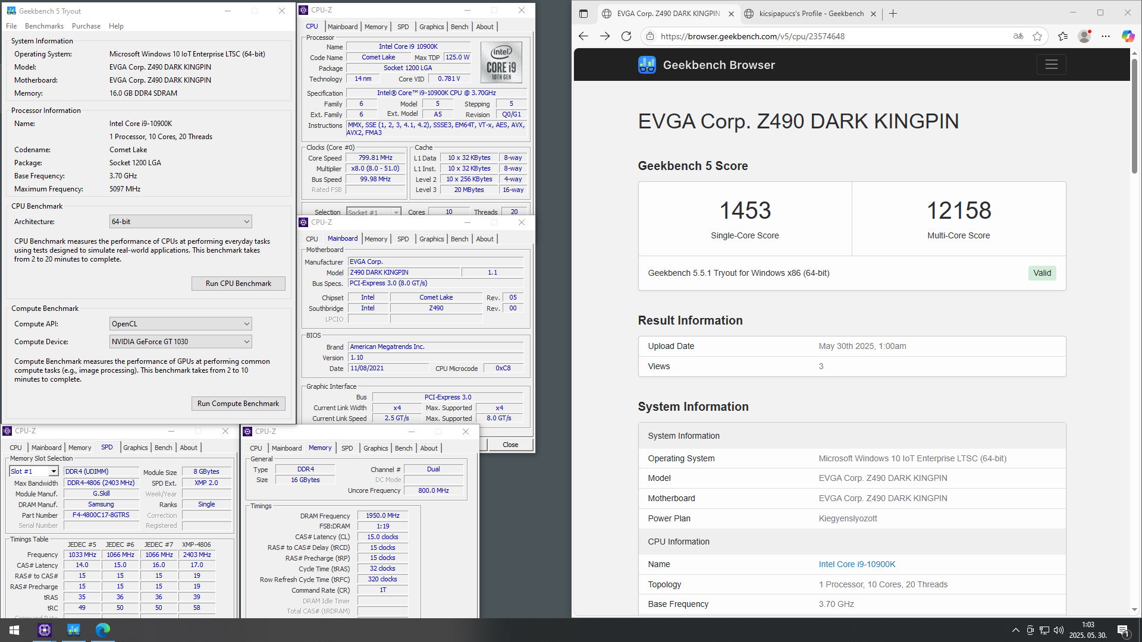Open the Socket #1 selection dropdown
The width and height of the screenshot is (1142, 642).
pos(374,212)
